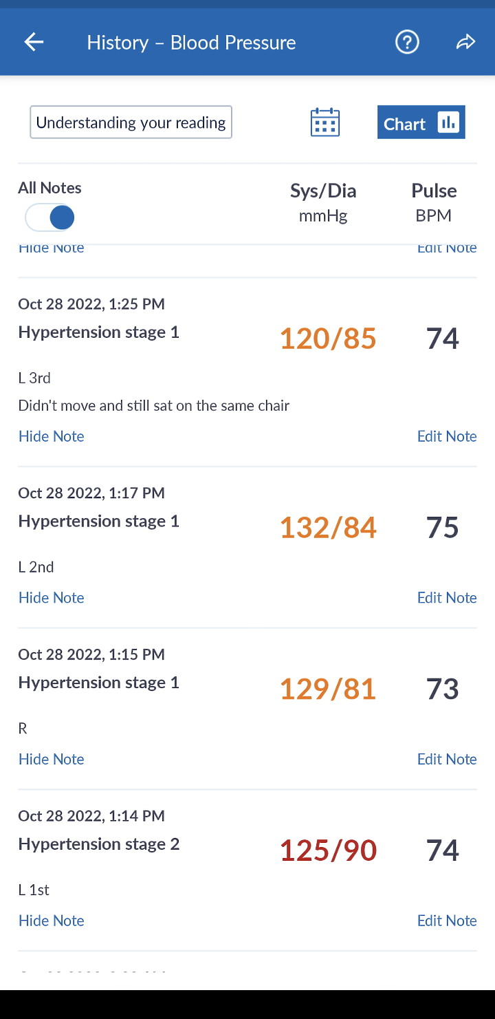Hide note for 1:17 PM reading

pyautogui.click(x=52, y=598)
